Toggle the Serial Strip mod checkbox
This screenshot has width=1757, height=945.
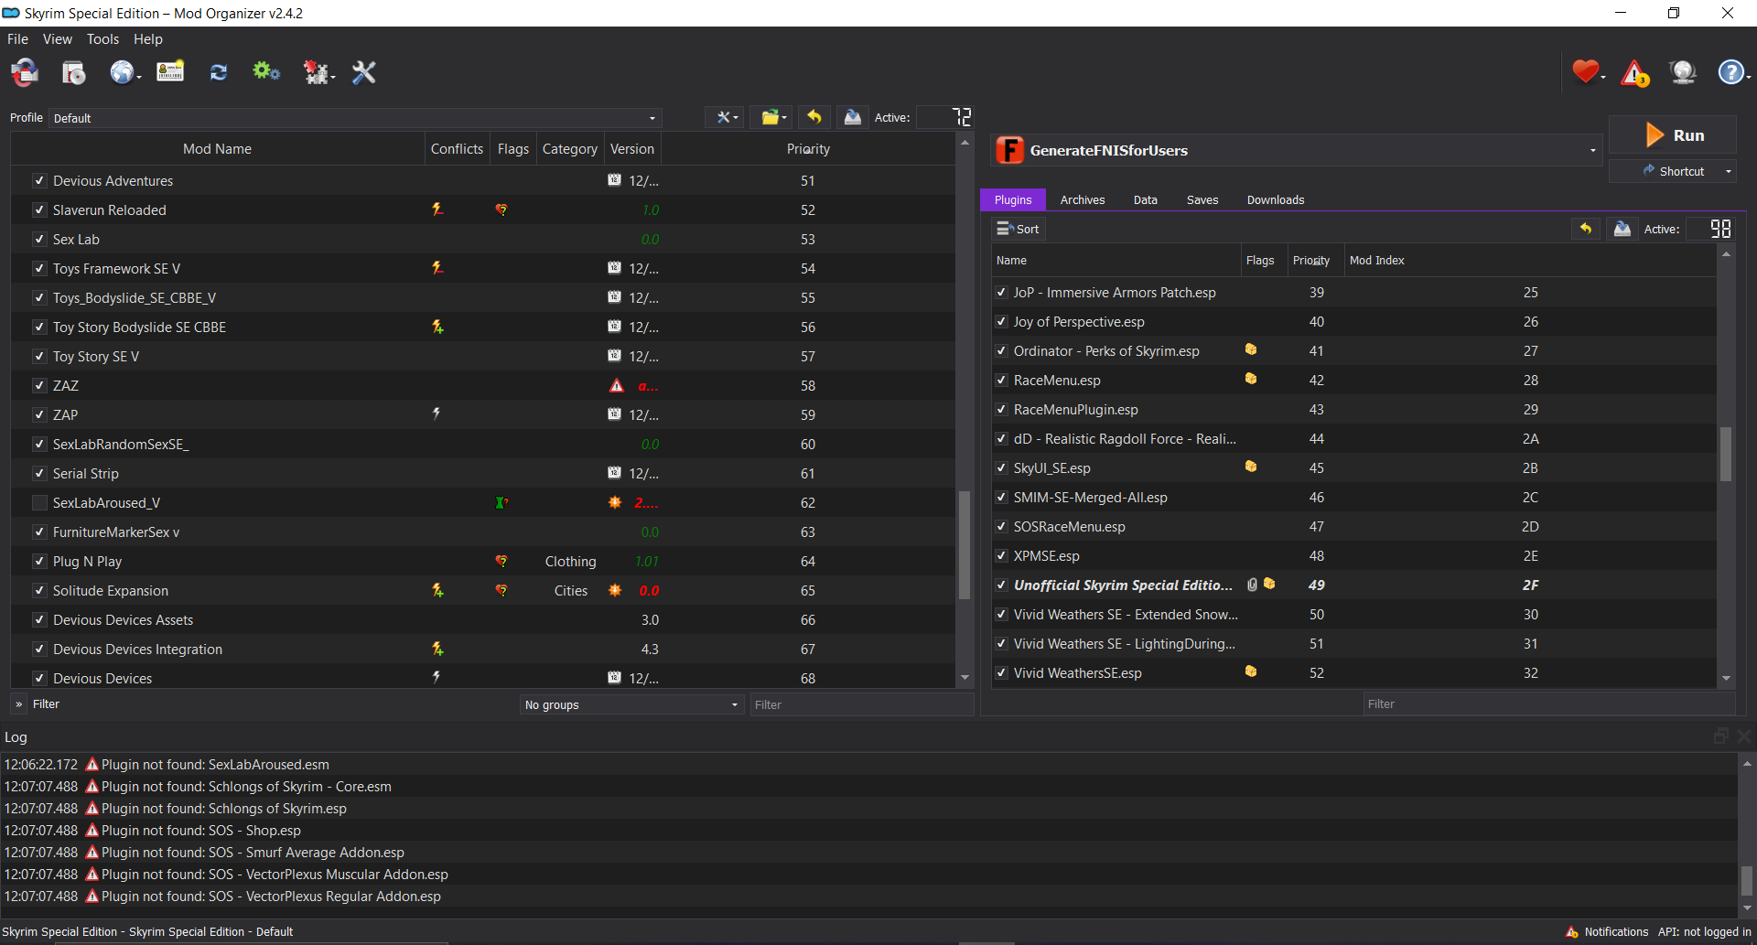pos(39,474)
